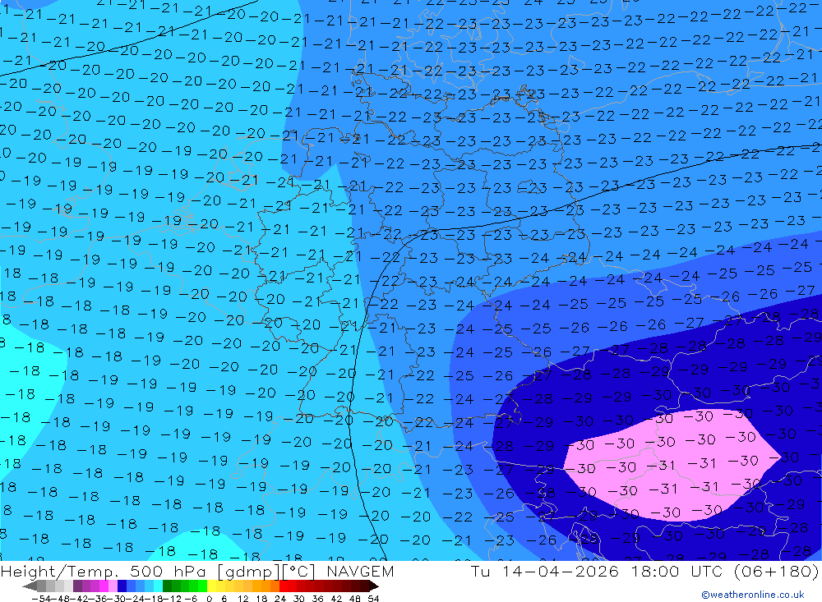Open the weatheronline.co.uk copyright link
This screenshot has width=822, height=602.
[752, 595]
